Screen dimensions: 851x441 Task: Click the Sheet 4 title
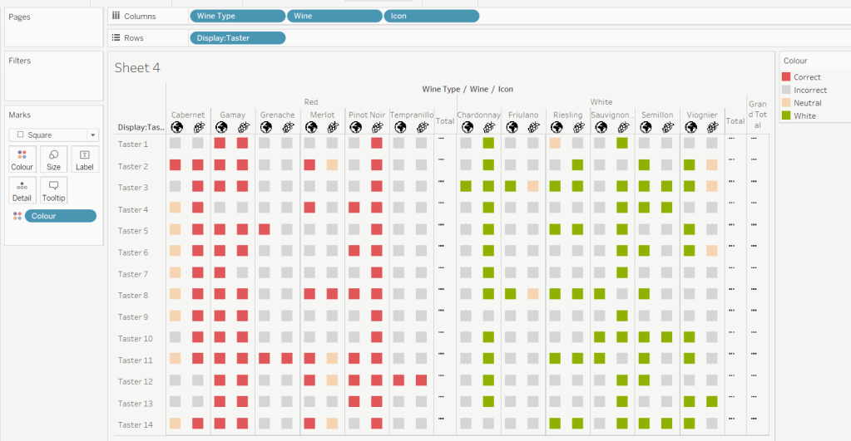(x=137, y=68)
